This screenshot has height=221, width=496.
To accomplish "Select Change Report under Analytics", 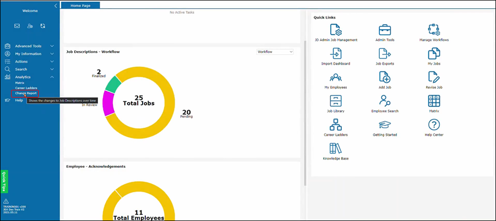I will click(26, 93).
